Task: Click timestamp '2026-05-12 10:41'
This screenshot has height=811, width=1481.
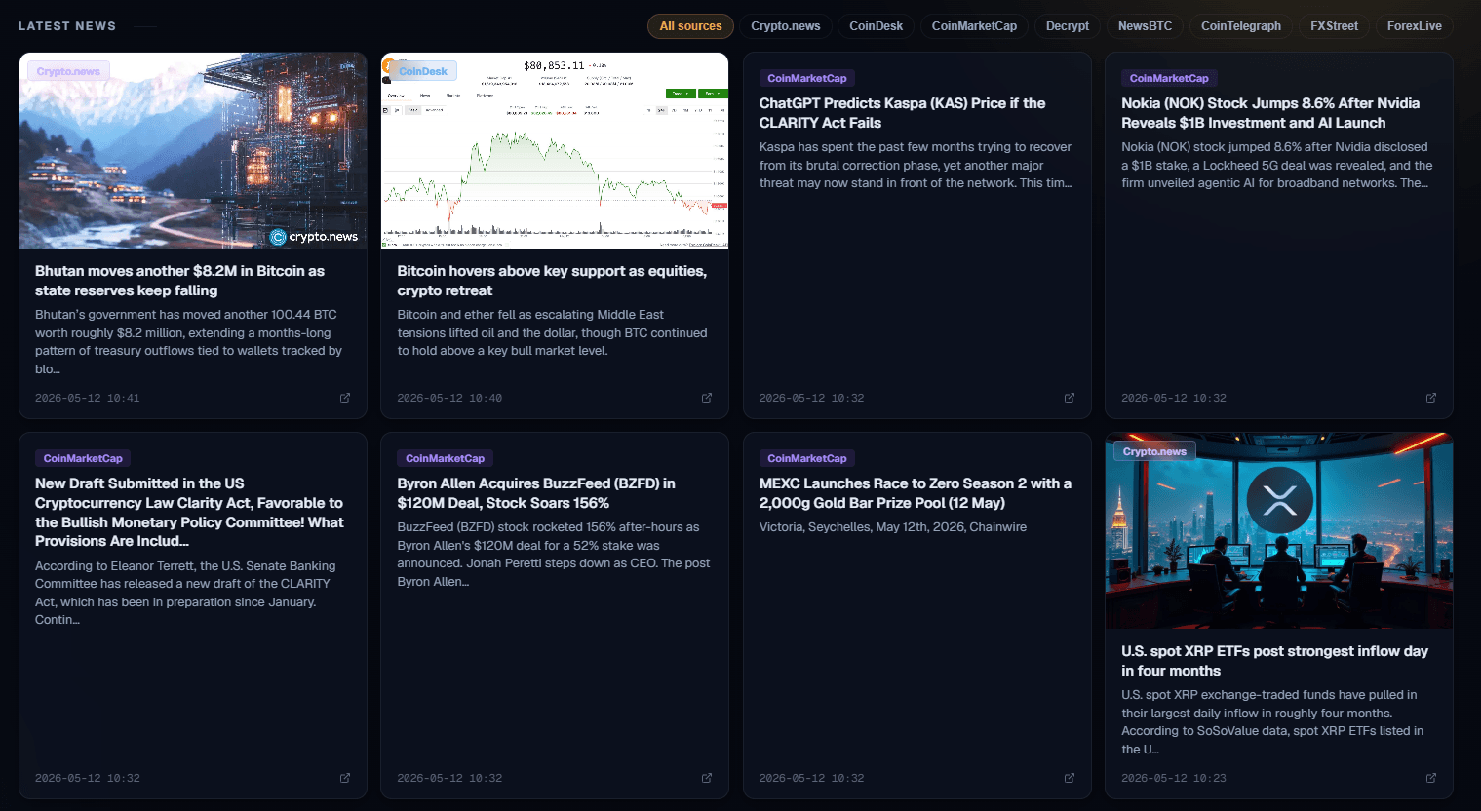Action: click(x=88, y=398)
